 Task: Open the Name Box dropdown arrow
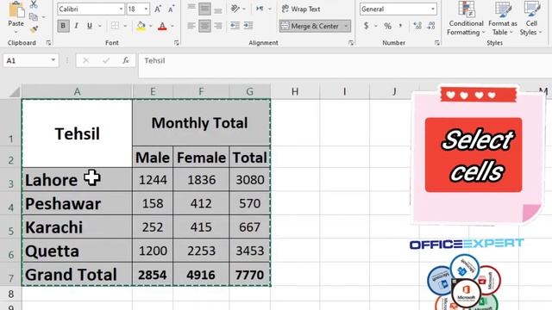click(x=53, y=60)
